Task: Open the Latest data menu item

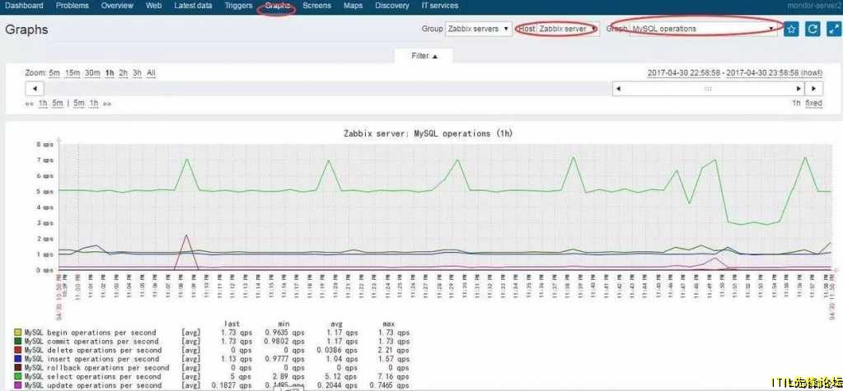Action: click(193, 6)
